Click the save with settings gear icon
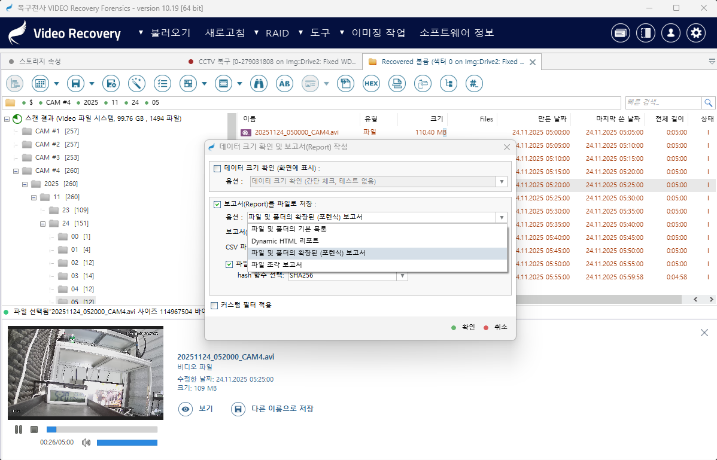Screen dimensions: 717x460 click(x=111, y=84)
